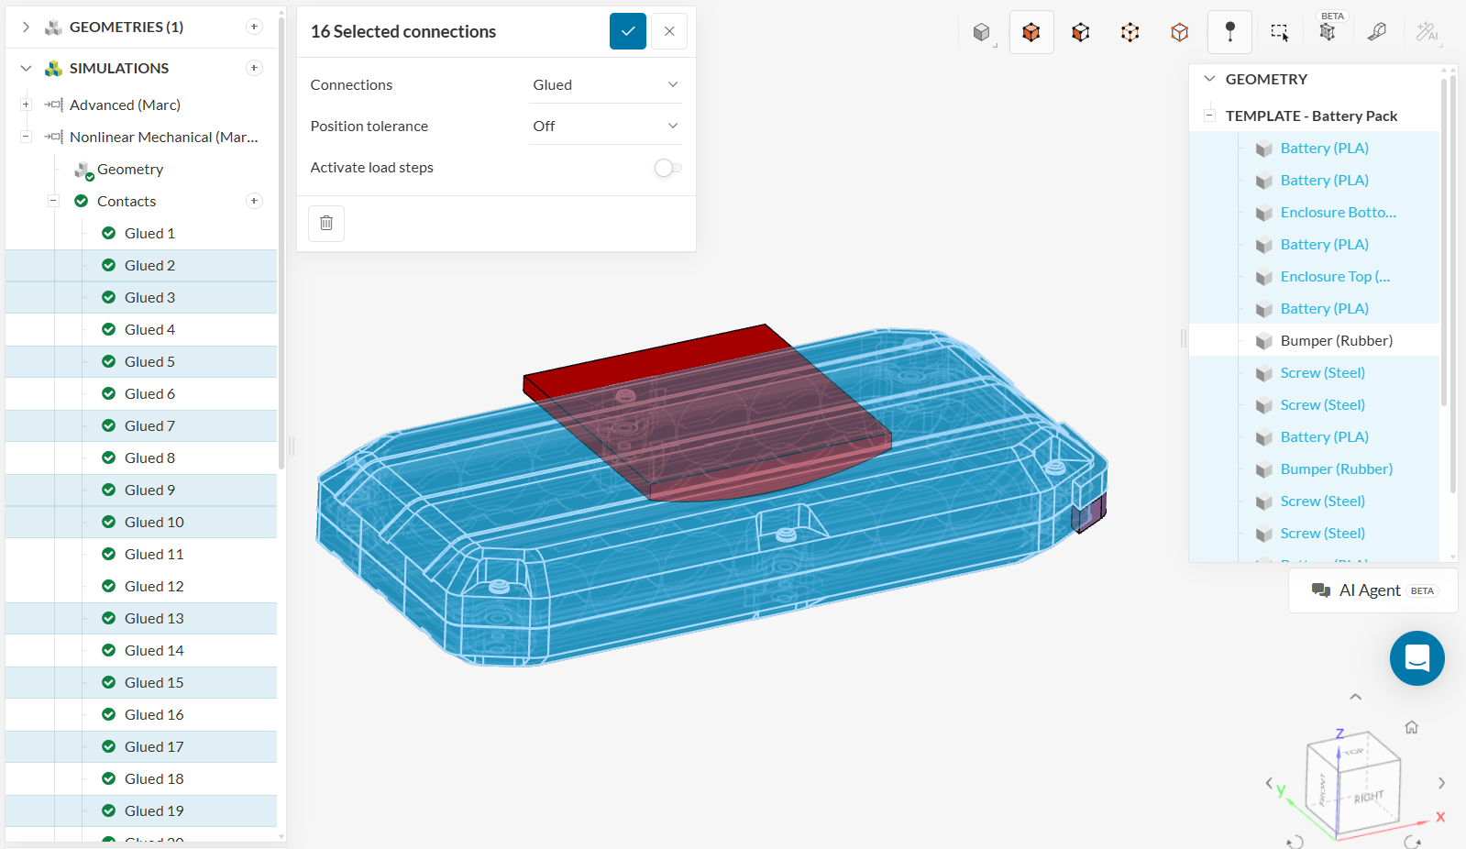Viewport: 1466px width, 849px height.
Task: Add a new contact with Contacts plus button
Action: tap(255, 201)
